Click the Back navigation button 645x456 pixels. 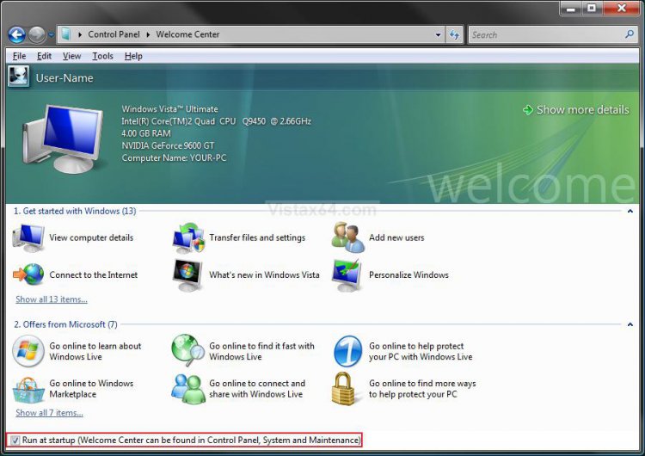click(x=16, y=34)
